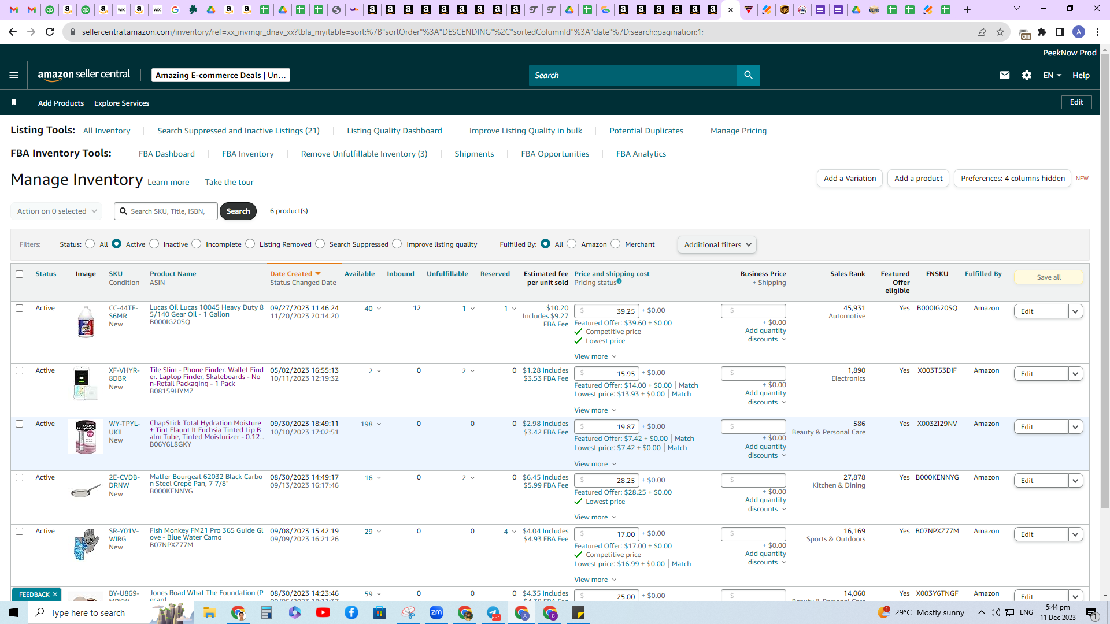The width and height of the screenshot is (1110, 624).
Task: Open the new tab plus button
Action: tap(967, 10)
